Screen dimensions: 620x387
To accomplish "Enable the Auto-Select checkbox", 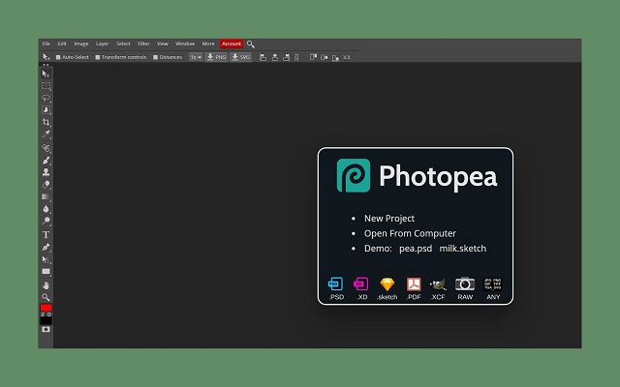I will click(x=58, y=57).
